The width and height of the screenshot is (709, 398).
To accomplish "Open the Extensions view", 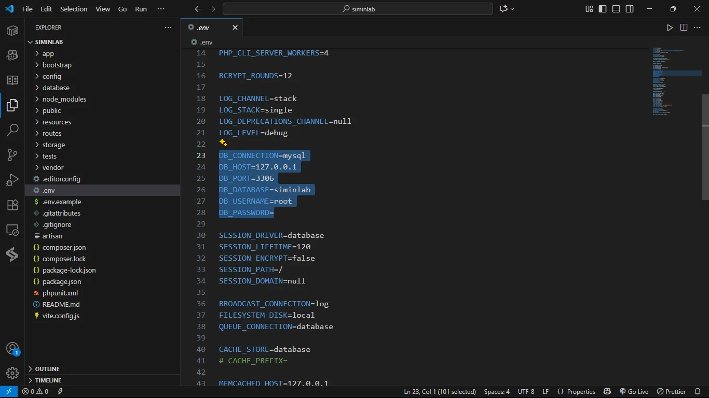I will [12, 205].
